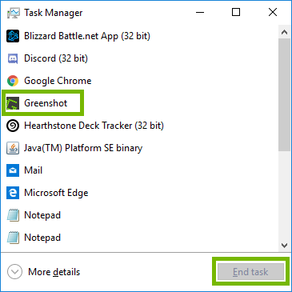Click the Task Manager title bar icon
The image size is (292, 292).
(13, 13)
